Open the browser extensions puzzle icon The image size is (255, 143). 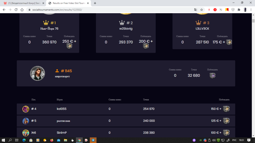point(239,10)
